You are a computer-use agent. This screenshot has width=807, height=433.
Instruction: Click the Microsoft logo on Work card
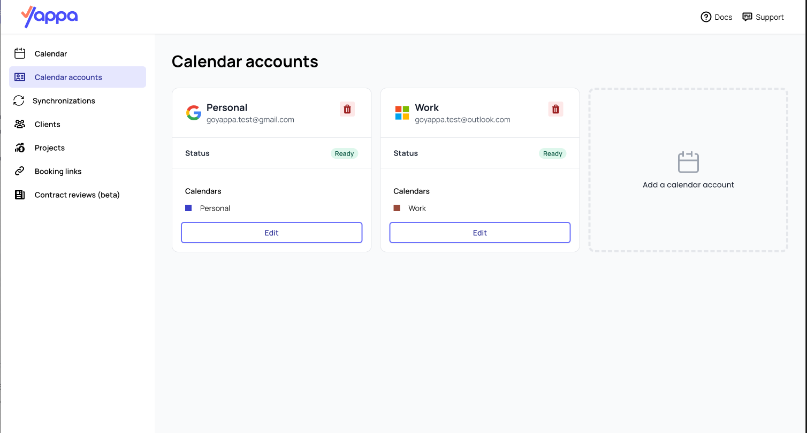pos(402,113)
